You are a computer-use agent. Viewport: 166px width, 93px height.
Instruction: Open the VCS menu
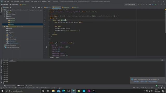[39, 2]
